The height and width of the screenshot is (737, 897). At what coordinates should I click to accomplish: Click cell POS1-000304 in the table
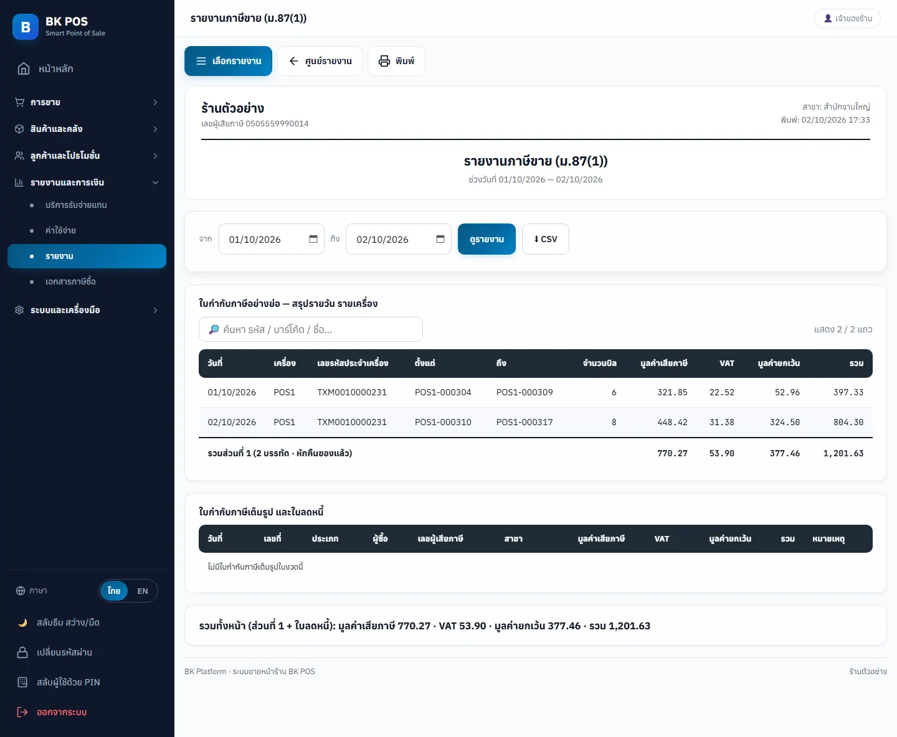[x=443, y=392]
